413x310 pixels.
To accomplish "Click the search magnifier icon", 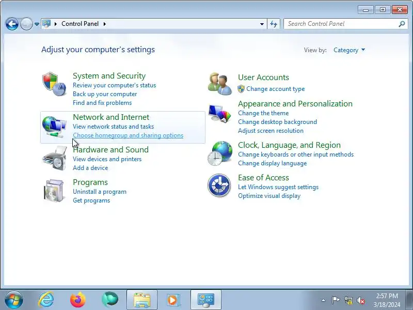I will point(402,24).
